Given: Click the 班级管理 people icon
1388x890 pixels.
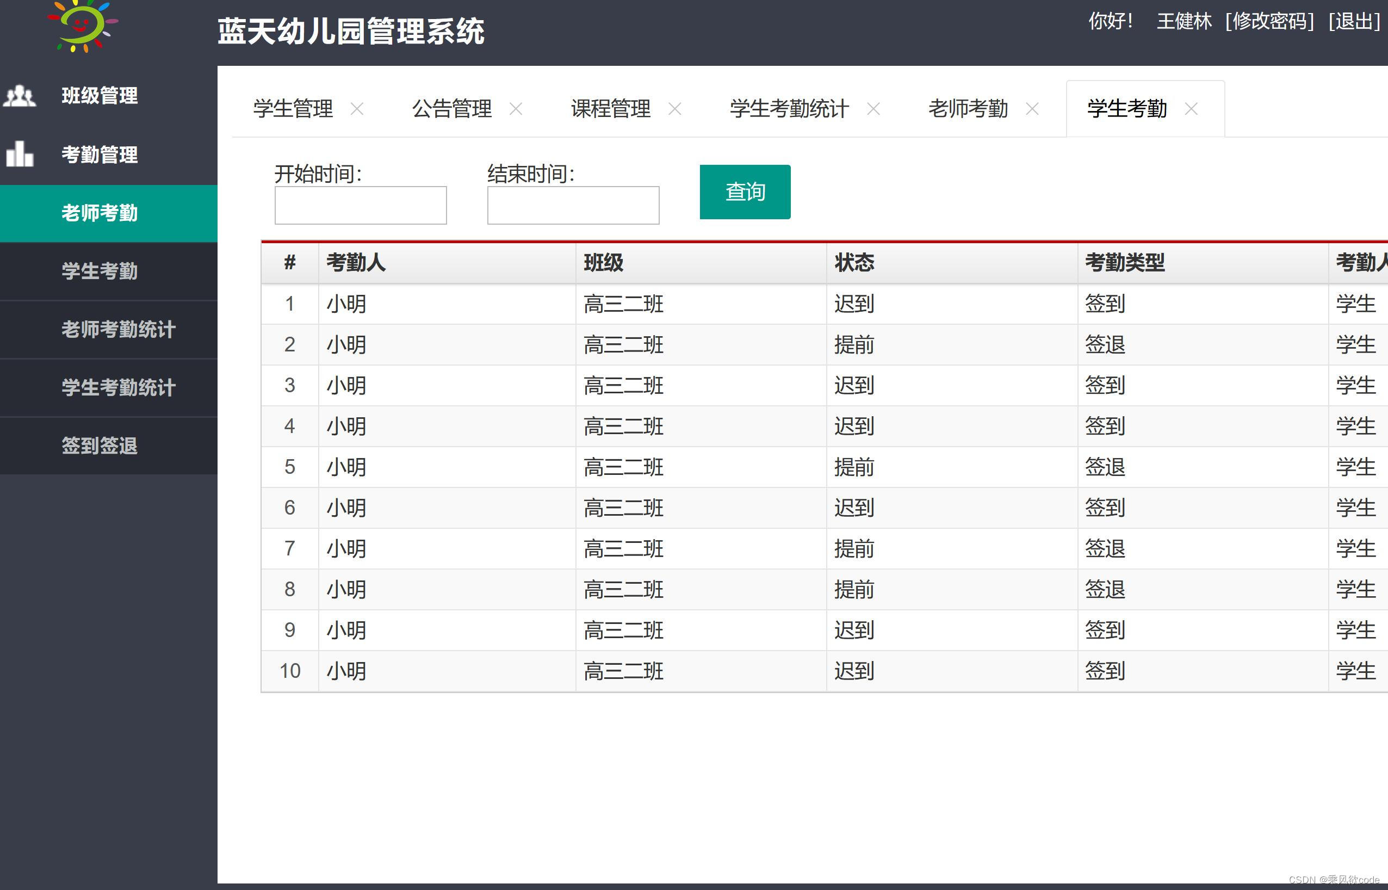Looking at the screenshot, I should click(20, 96).
